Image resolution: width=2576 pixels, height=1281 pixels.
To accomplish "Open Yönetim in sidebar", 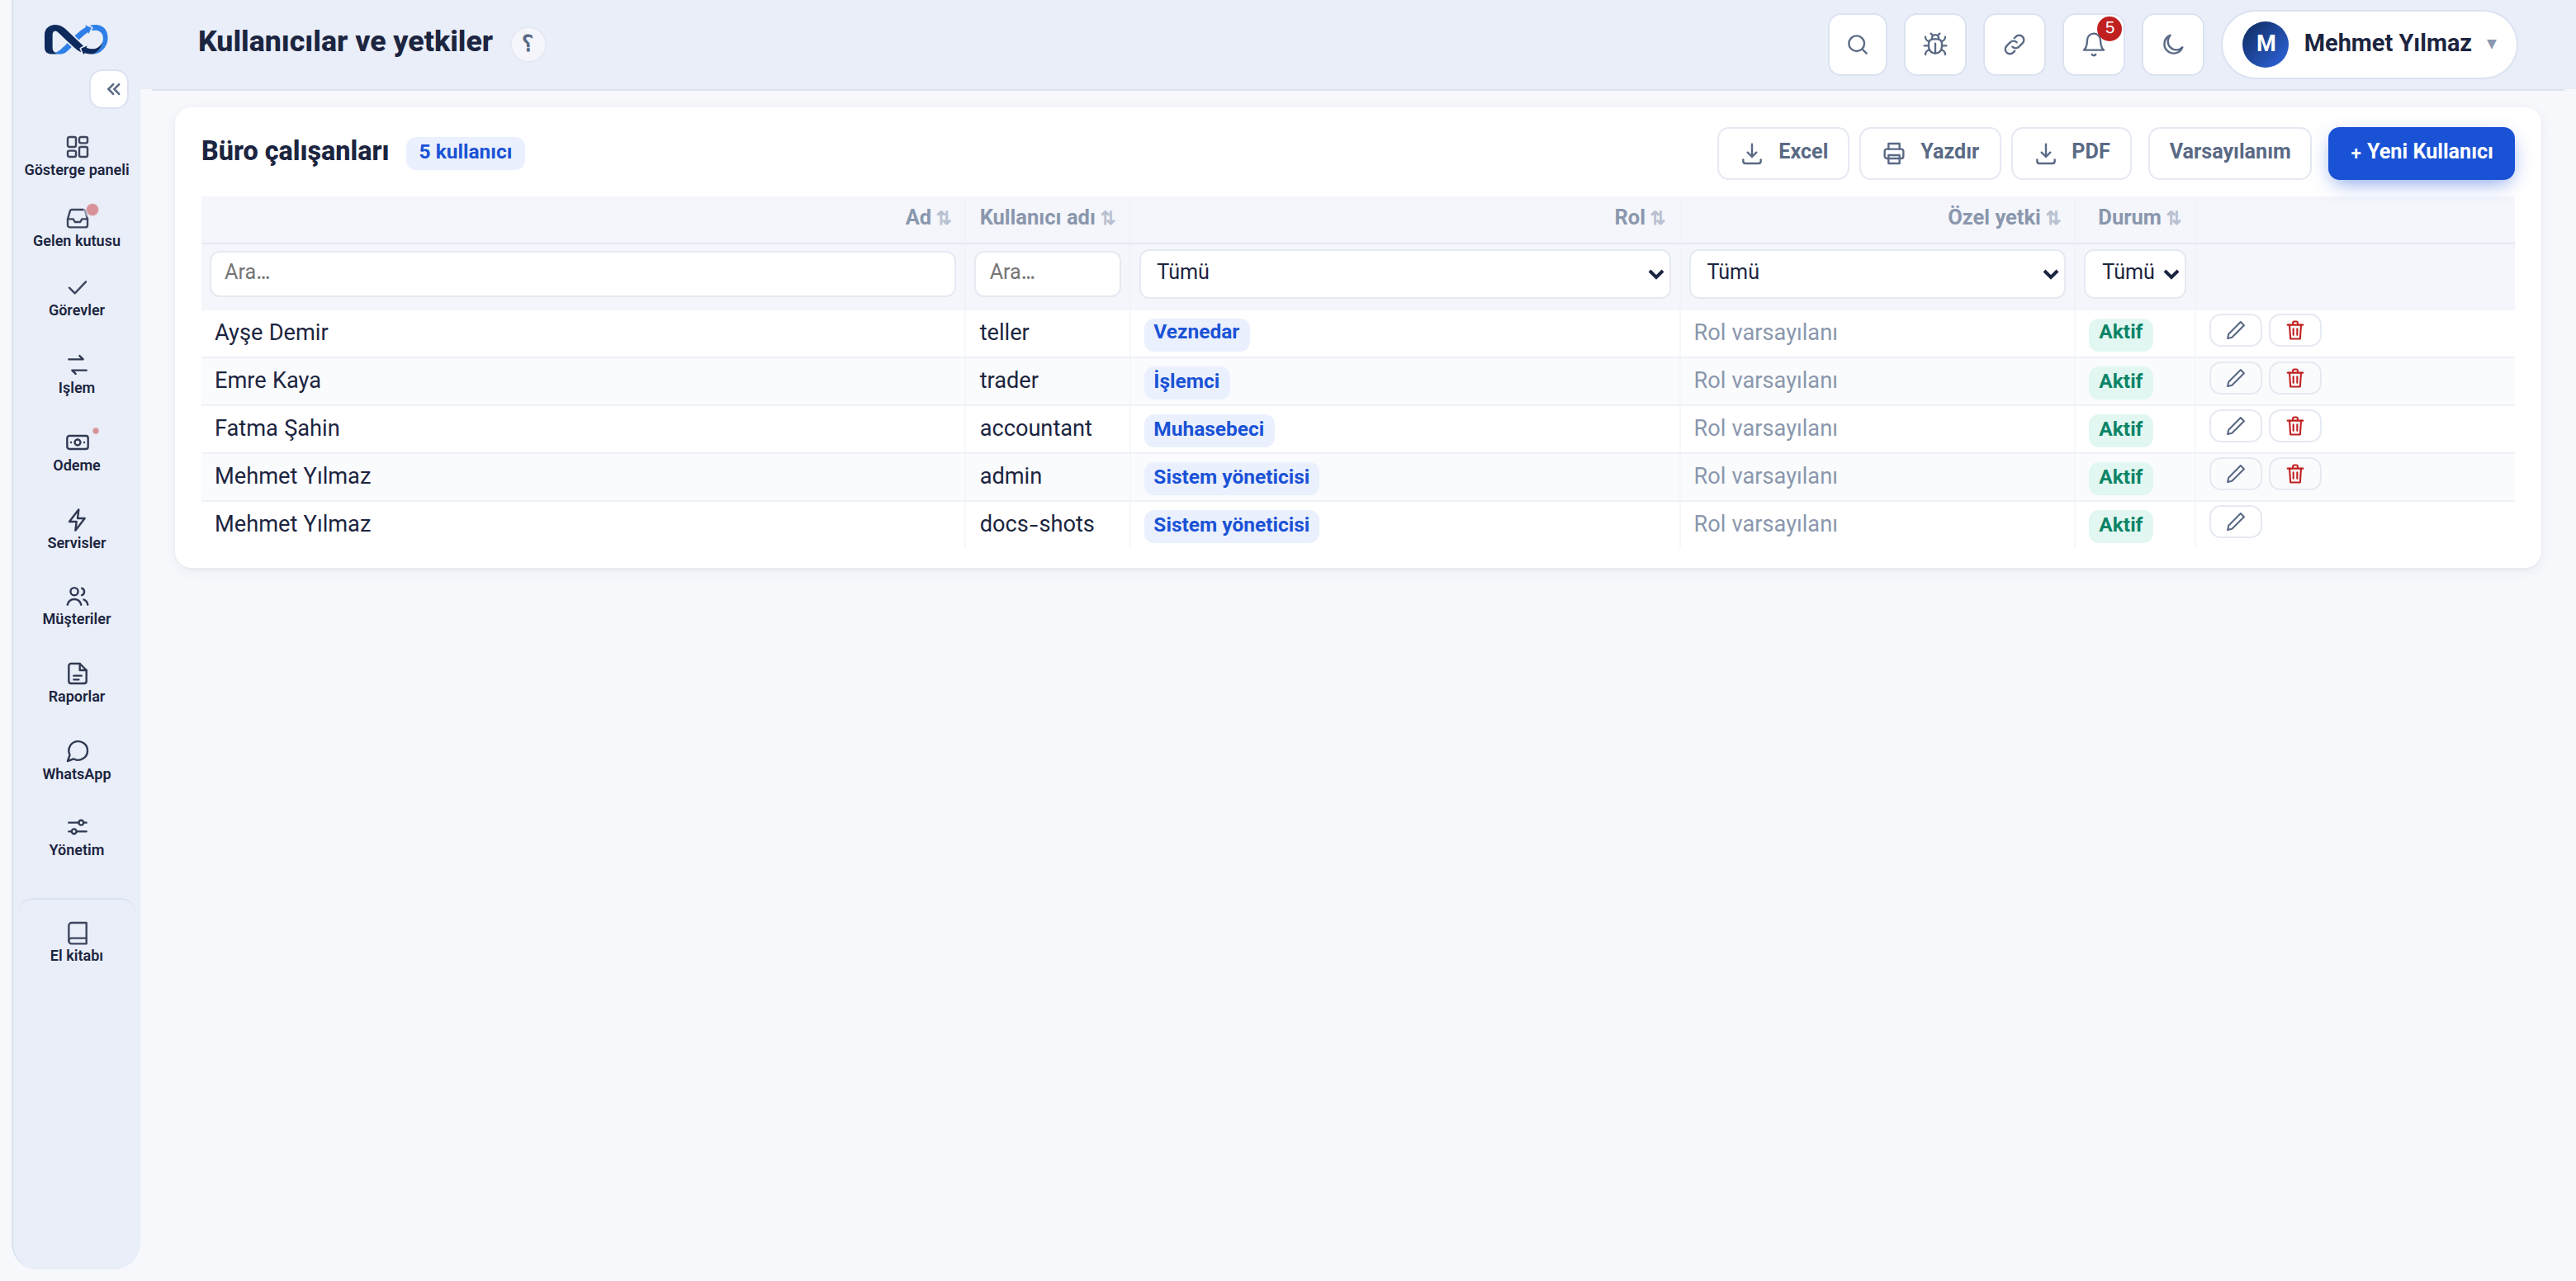I will tap(77, 838).
